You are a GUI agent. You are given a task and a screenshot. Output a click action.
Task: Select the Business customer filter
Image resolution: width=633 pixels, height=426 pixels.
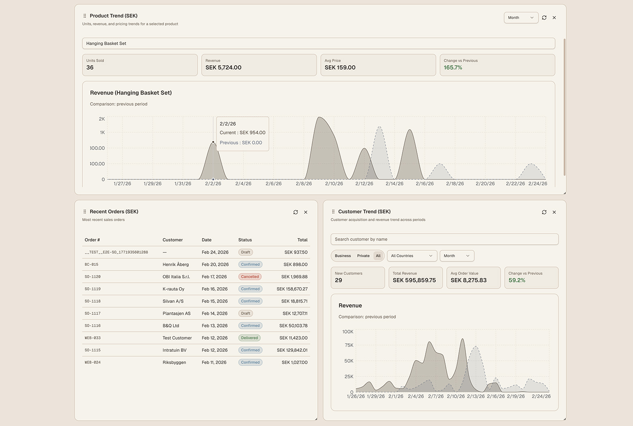(x=342, y=256)
